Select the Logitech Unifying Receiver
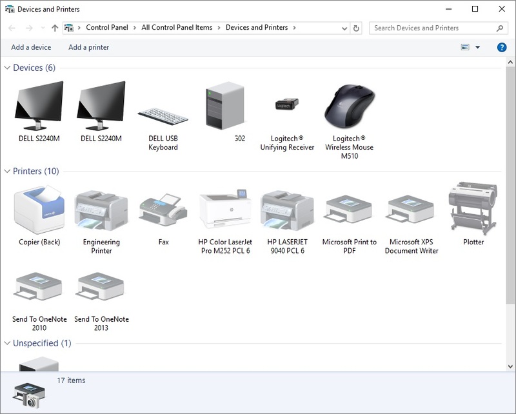516x414 pixels. [x=286, y=106]
